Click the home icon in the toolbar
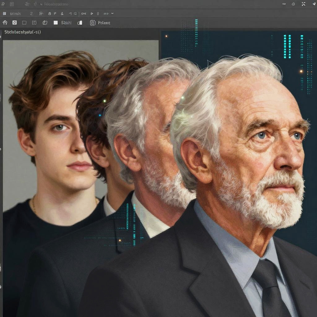Image resolution: width=317 pixels, height=317 pixels. (x=5, y=23)
